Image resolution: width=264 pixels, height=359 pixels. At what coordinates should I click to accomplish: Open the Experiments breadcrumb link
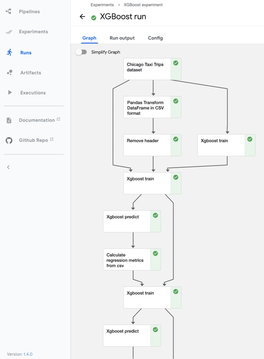(x=102, y=5)
